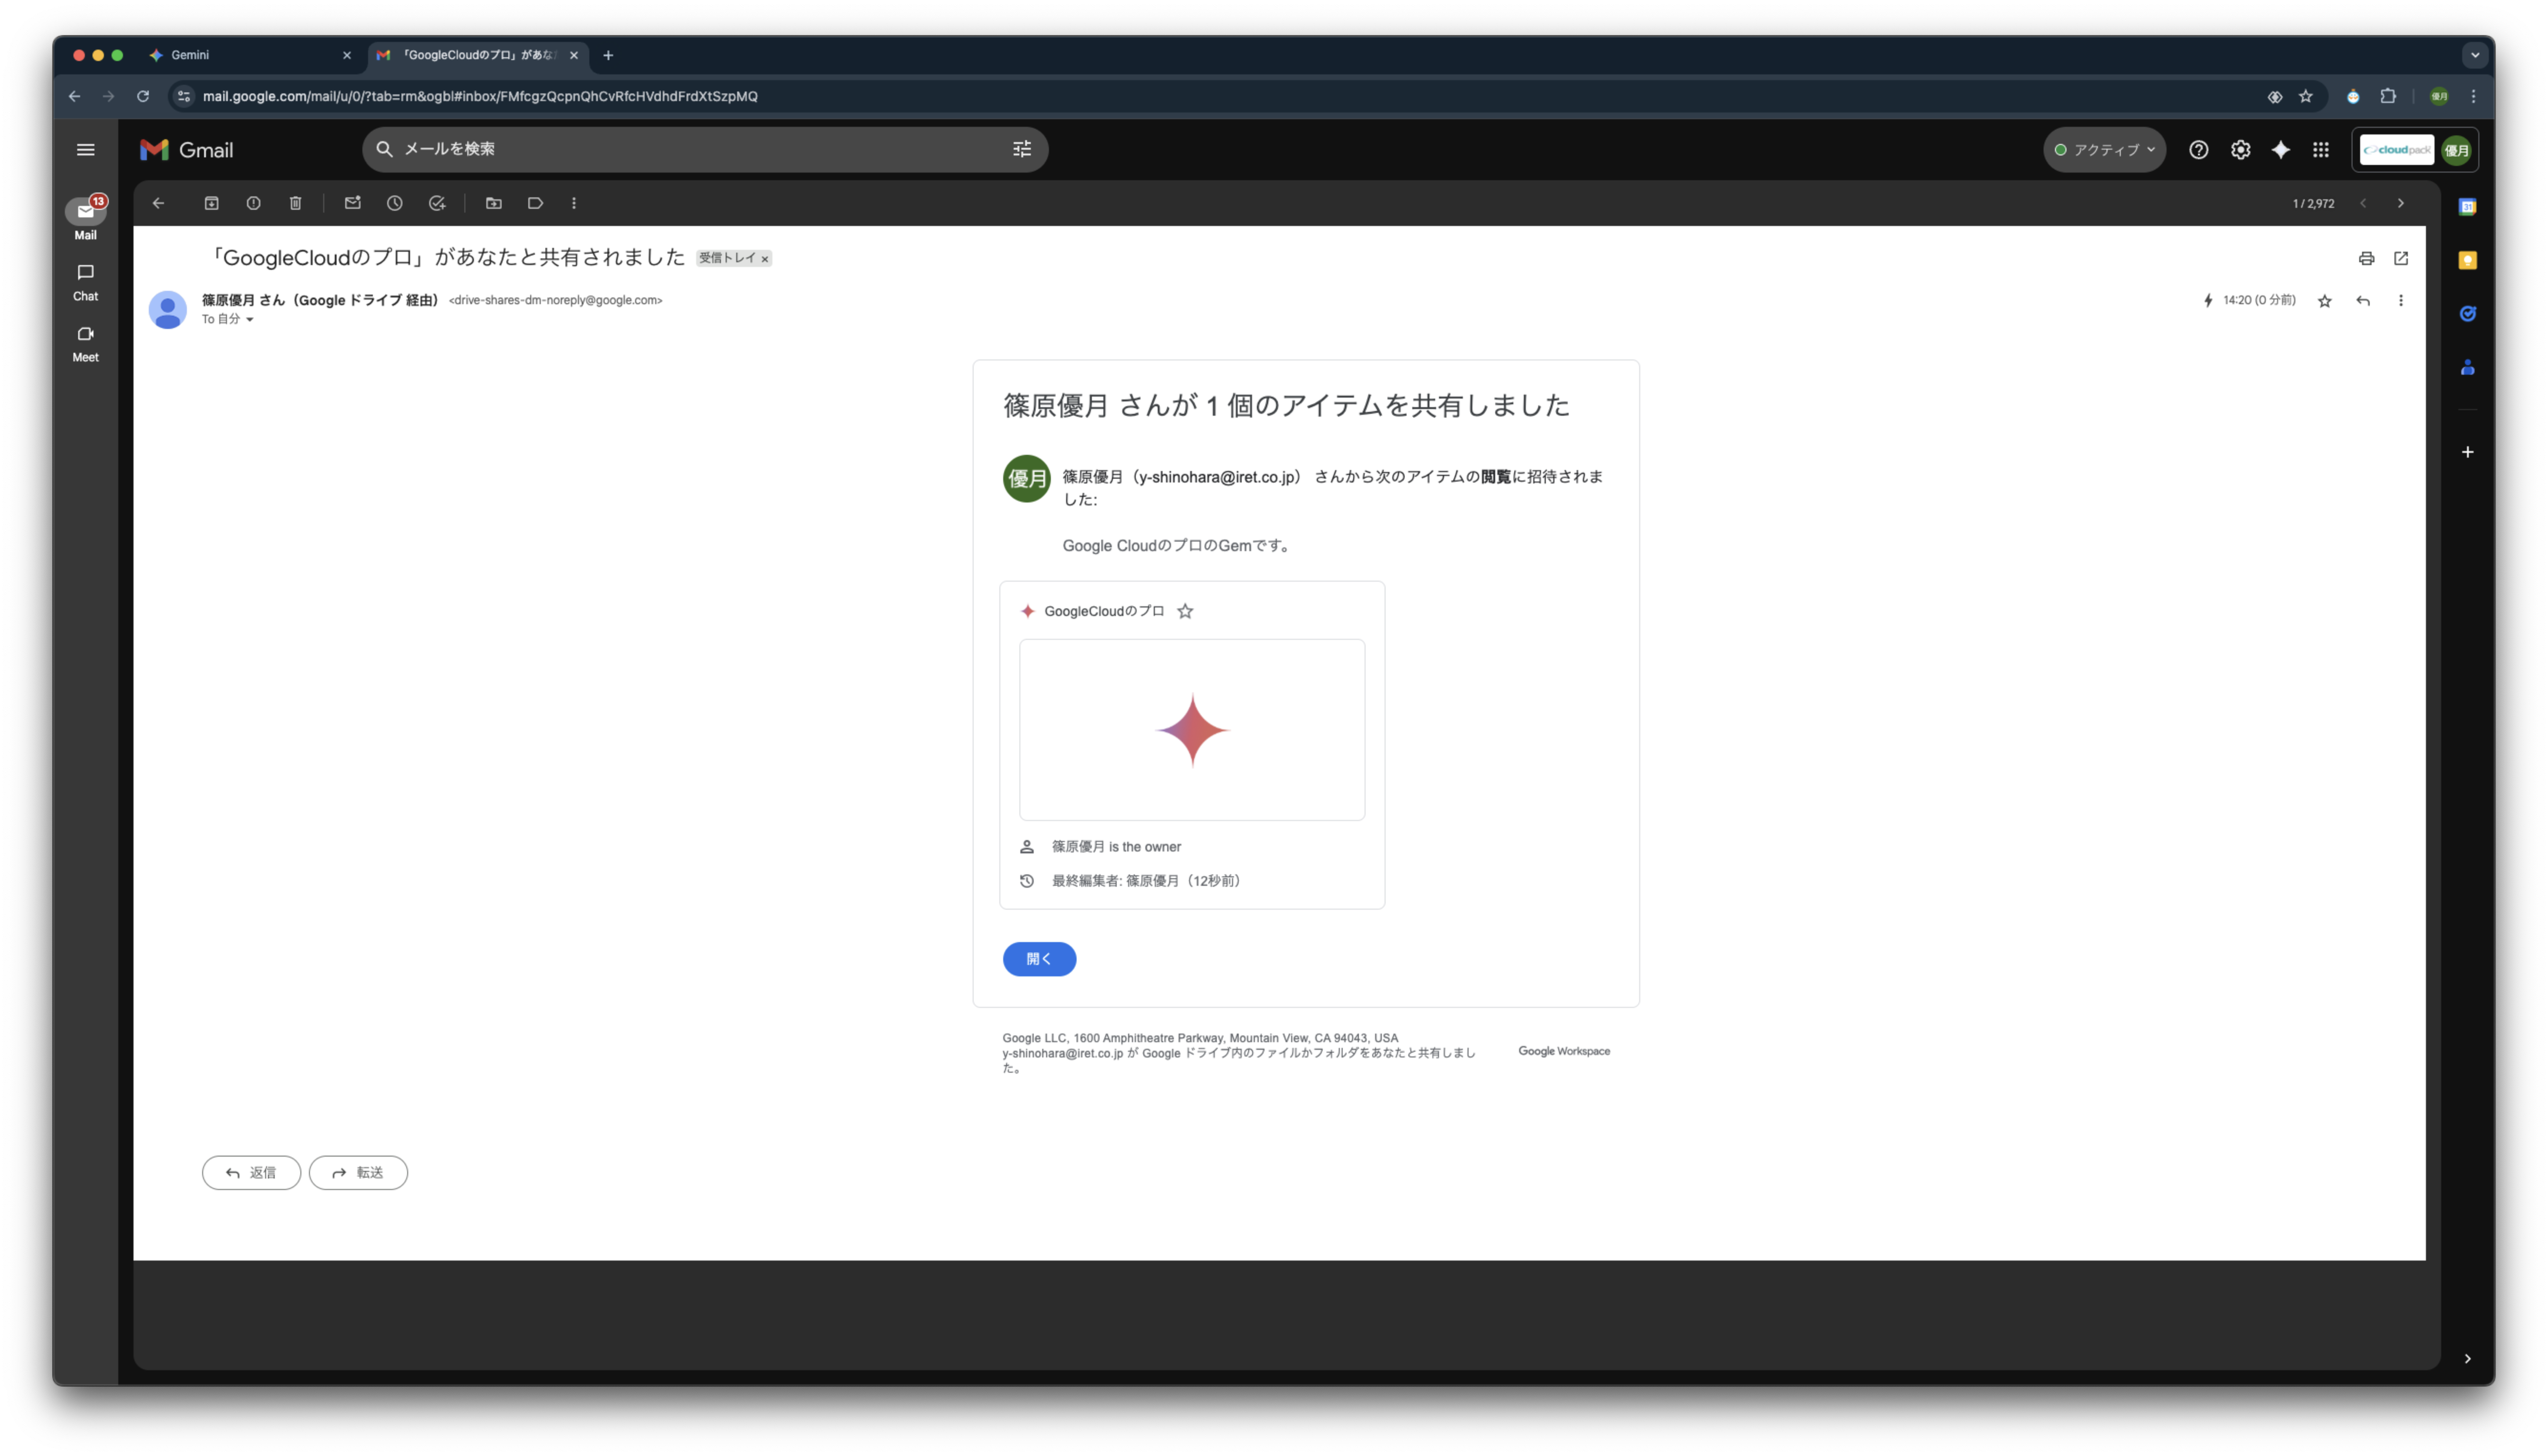The image size is (2548, 1456).
Task: Click the 返信 reply button
Action: (251, 1173)
